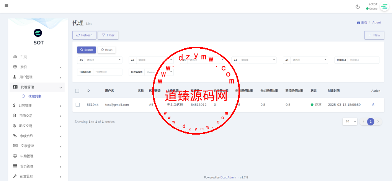Image resolution: width=392 pixels, height=181 pixels.
Task: Collapse the 代理管理 menu chevron
Action: click(x=60, y=87)
